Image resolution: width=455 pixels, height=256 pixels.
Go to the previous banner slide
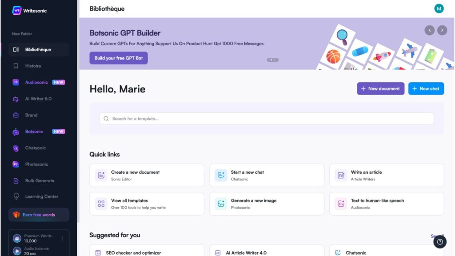click(x=430, y=30)
